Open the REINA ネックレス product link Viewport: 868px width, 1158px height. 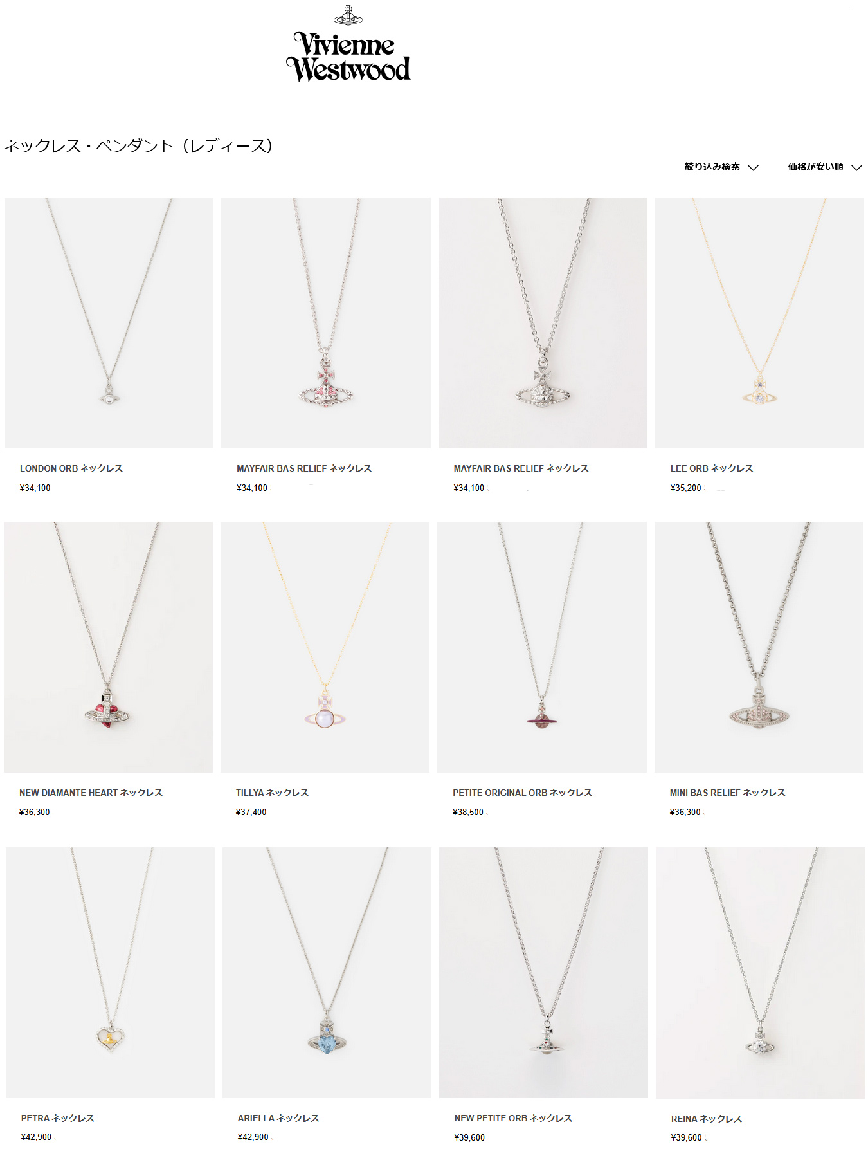(x=707, y=1119)
